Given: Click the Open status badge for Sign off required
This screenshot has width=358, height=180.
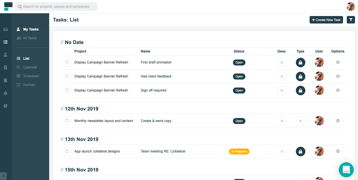Looking at the screenshot, I should tap(239, 90).
